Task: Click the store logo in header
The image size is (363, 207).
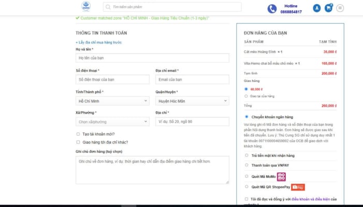Action: tap(85, 7)
